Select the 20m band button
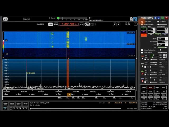This screenshot has width=169, height=127. 144,91
